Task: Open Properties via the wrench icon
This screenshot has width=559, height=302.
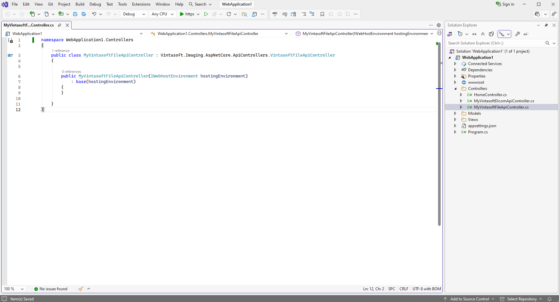Action: point(517,34)
